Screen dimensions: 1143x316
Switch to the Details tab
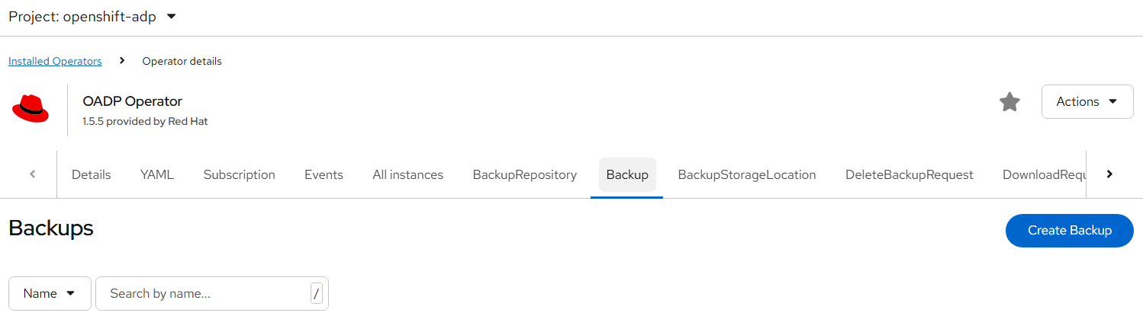coord(91,175)
